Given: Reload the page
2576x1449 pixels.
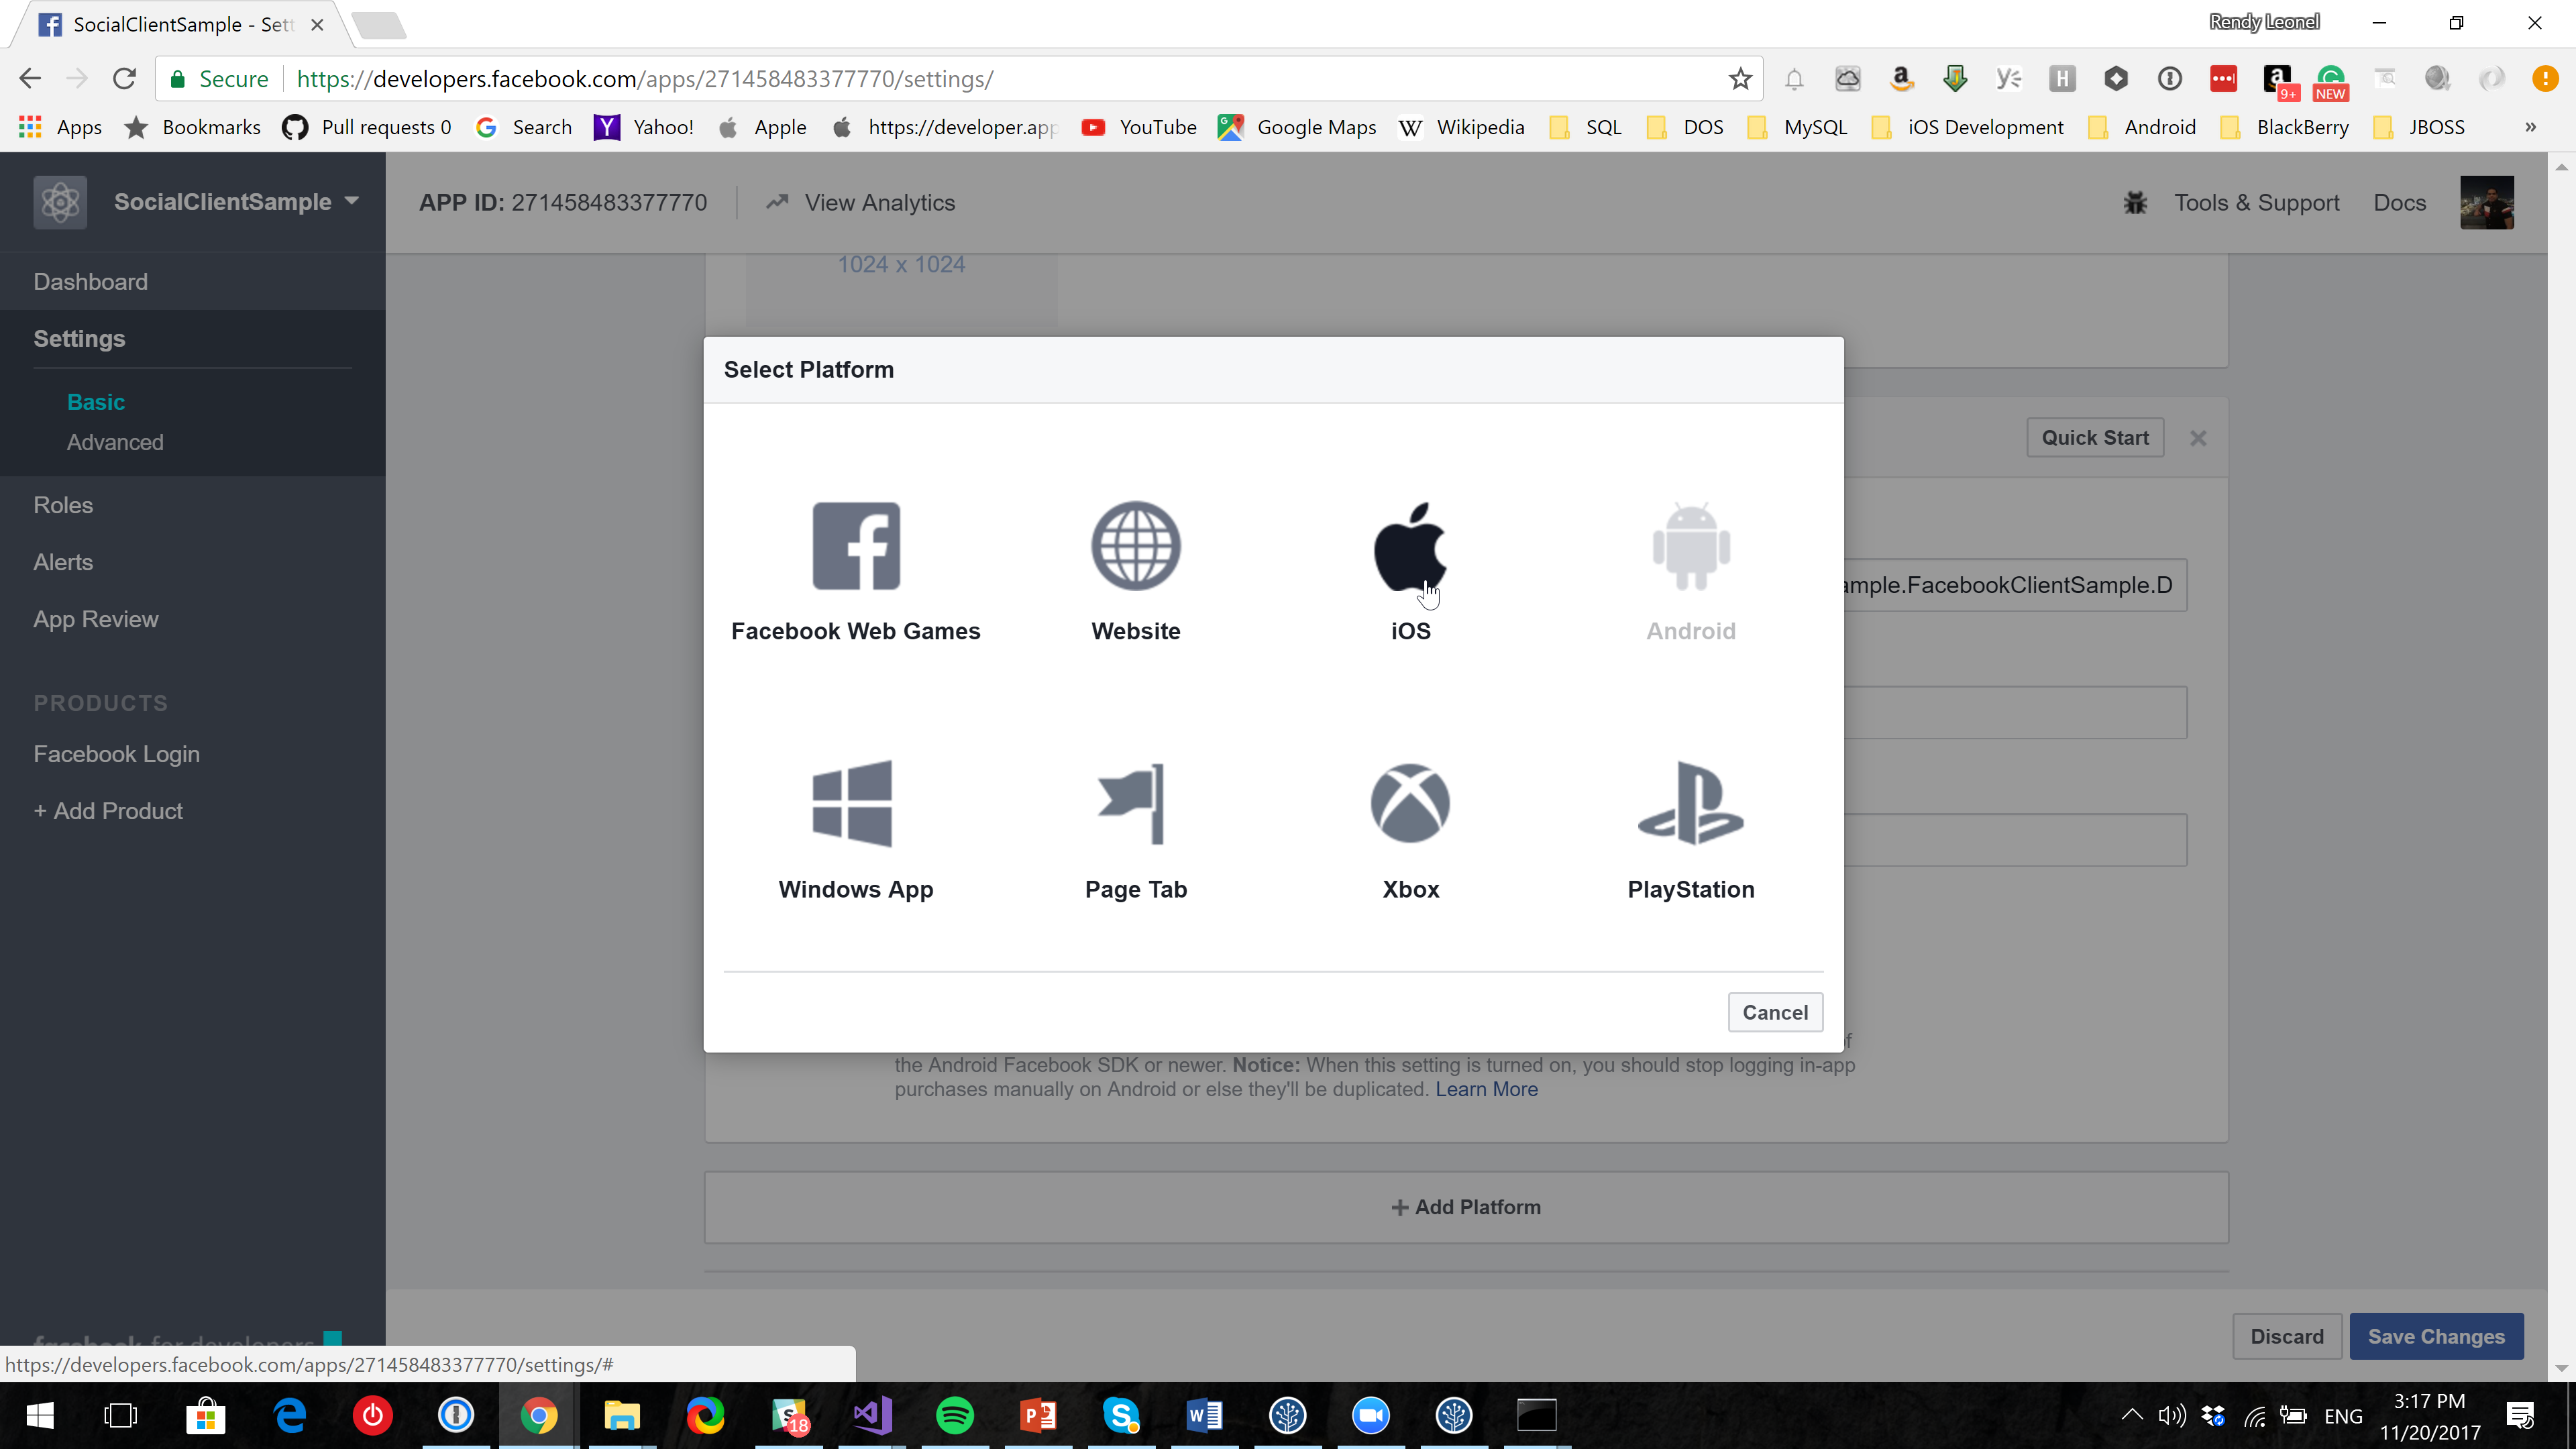Looking at the screenshot, I should (x=124, y=79).
